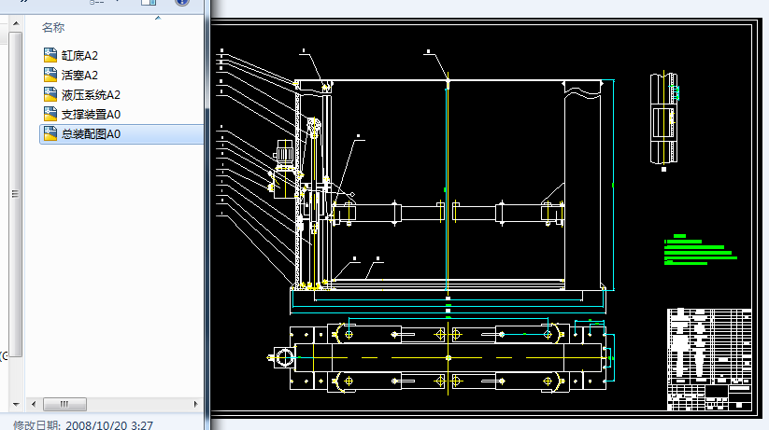The height and width of the screenshot is (430, 769).
Task: Select the 支撑装置A0 drawing file
Action: pyautogui.click(x=90, y=114)
